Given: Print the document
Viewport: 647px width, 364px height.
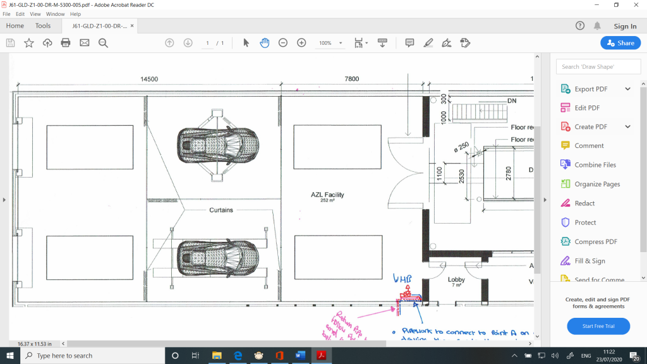Looking at the screenshot, I should click(66, 43).
